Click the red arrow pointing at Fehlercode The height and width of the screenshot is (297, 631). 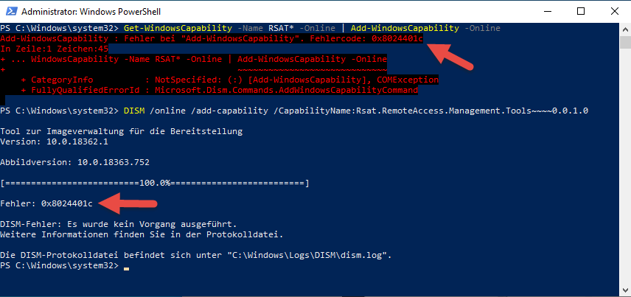click(451, 55)
